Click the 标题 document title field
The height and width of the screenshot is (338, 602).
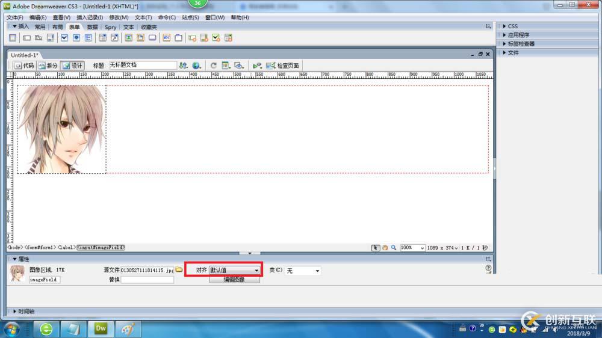click(143, 65)
